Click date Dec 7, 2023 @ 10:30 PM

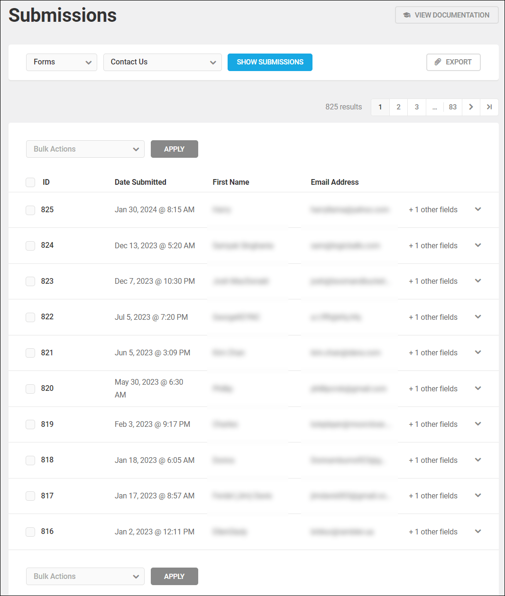point(155,281)
